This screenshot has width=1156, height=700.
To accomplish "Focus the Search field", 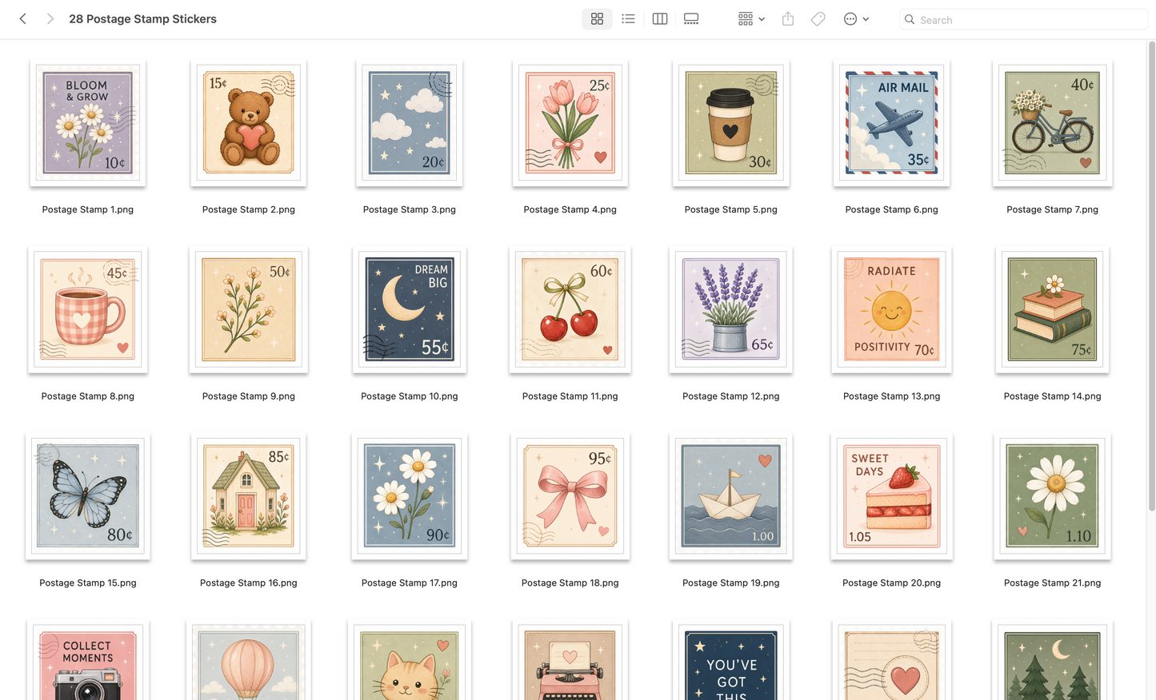I will point(1024,19).
